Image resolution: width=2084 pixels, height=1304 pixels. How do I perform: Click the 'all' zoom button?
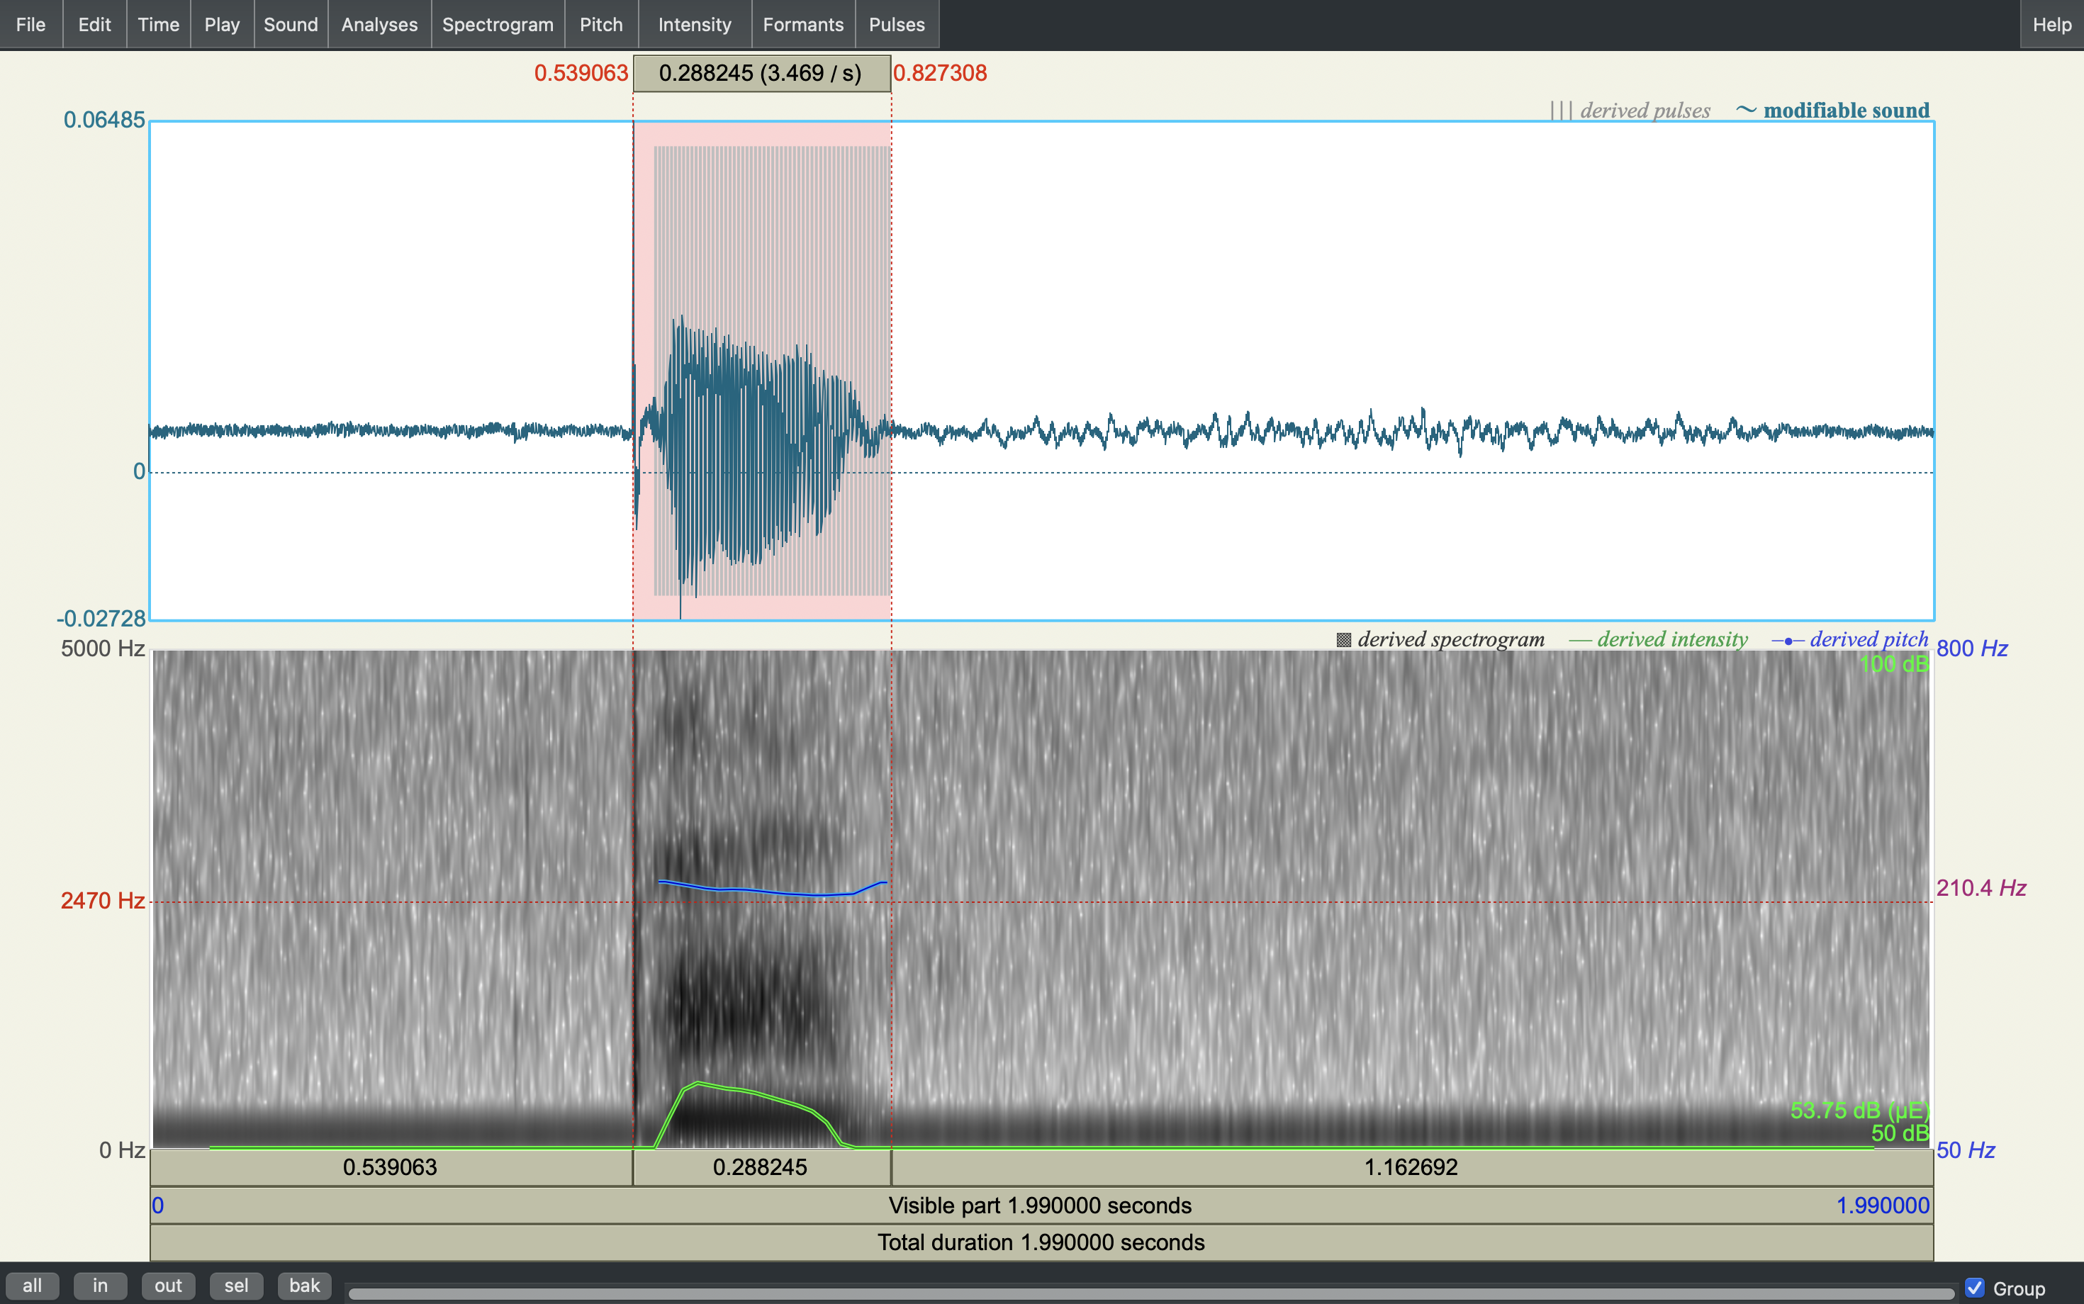(32, 1286)
